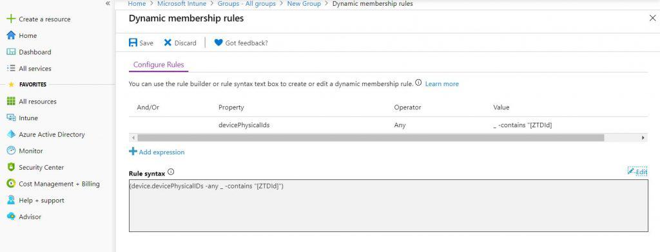The image size is (660, 252).
Task: Click the rule table horizontal scrollbar thumb
Action: (371, 138)
